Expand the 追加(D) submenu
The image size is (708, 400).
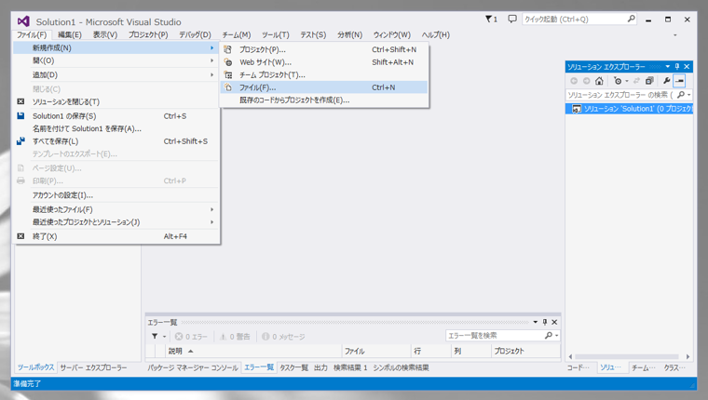[116, 74]
